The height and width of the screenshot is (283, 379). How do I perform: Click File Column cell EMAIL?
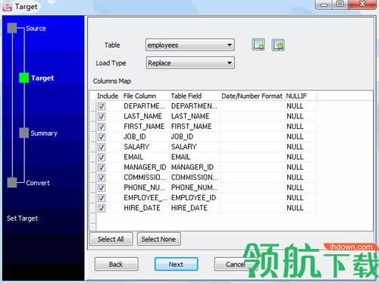(146, 157)
